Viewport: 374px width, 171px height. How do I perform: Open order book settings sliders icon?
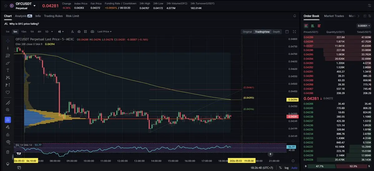pos(370,16)
